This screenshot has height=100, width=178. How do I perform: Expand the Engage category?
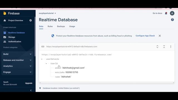pyautogui.click(x=17, y=72)
